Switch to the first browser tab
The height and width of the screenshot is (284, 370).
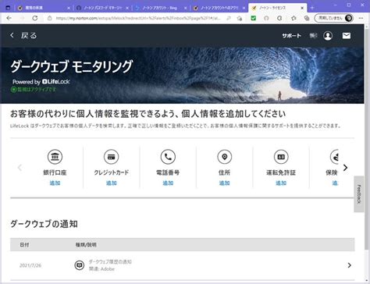pos(43,8)
